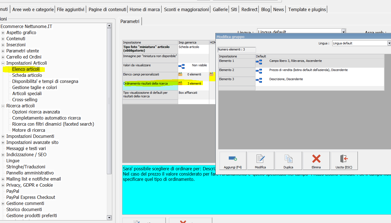
Task: Duplicate the selected element with Duplica
Action: click(x=288, y=161)
